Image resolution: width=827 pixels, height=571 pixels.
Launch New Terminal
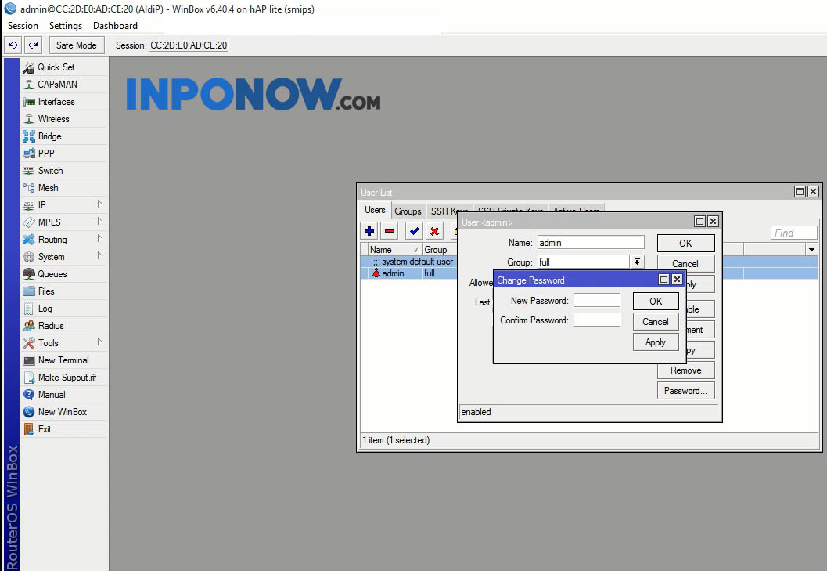coord(63,360)
